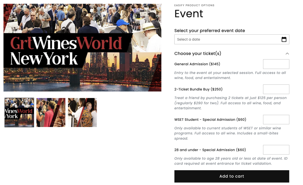
Task: Click the Event page heading
Action: (x=188, y=14)
